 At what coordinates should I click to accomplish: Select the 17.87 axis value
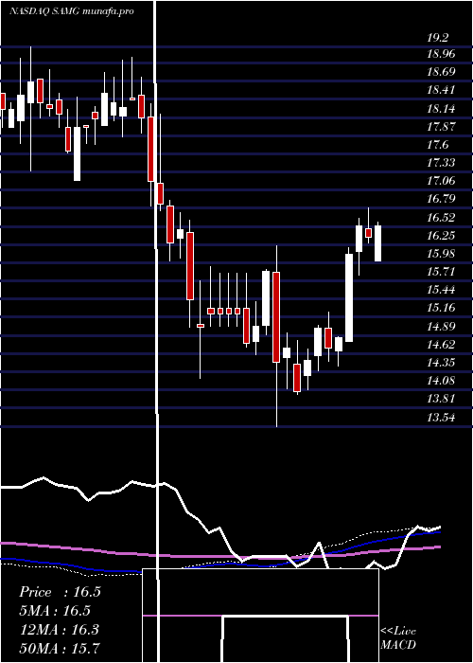442,126
